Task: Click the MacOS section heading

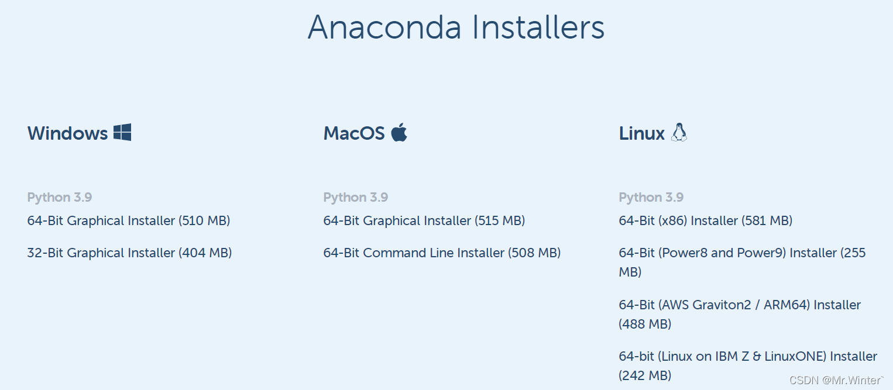Action: tap(354, 133)
